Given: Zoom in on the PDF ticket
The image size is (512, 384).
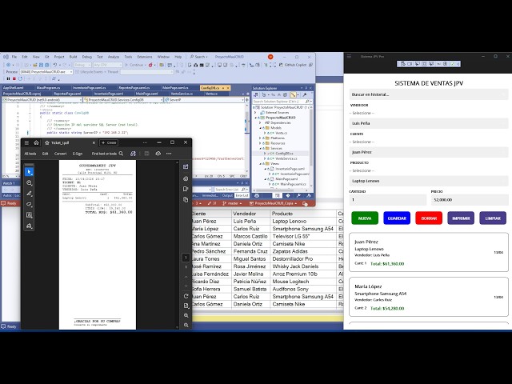Looking at the screenshot, I should coord(186,315).
